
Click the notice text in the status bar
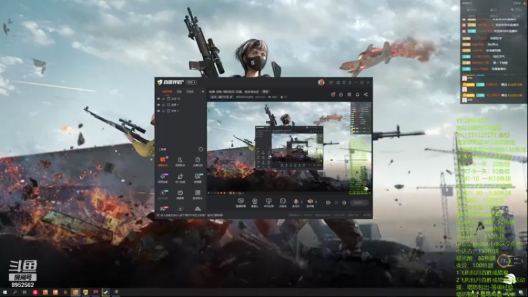point(192,215)
